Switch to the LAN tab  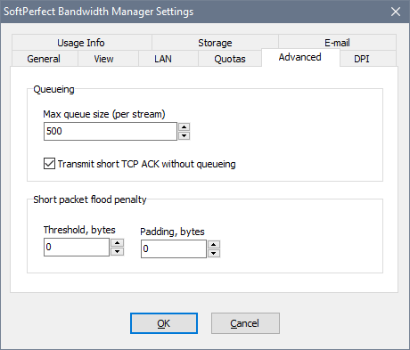click(x=168, y=59)
